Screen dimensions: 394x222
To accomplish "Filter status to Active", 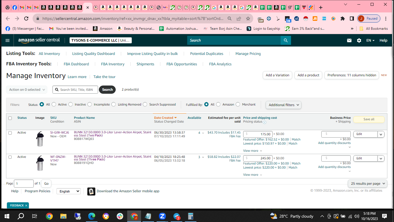I will [x=54, y=104].
